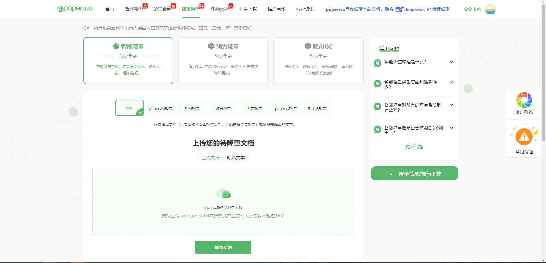Select the 知网报告 option
Screen dimensions: 546x263
click(192, 108)
